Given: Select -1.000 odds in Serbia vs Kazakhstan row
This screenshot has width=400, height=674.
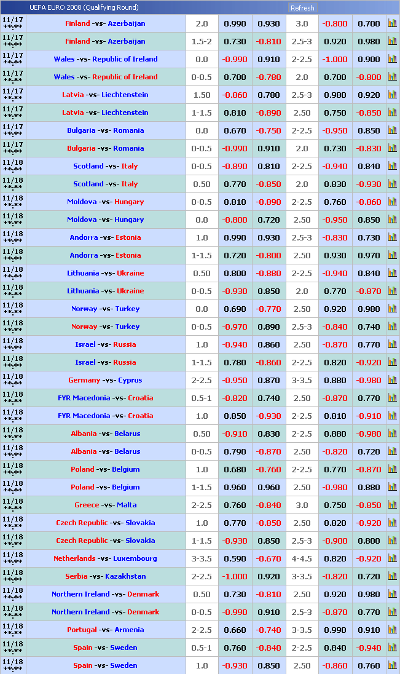Looking at the screenshot, I should (235, 576).
